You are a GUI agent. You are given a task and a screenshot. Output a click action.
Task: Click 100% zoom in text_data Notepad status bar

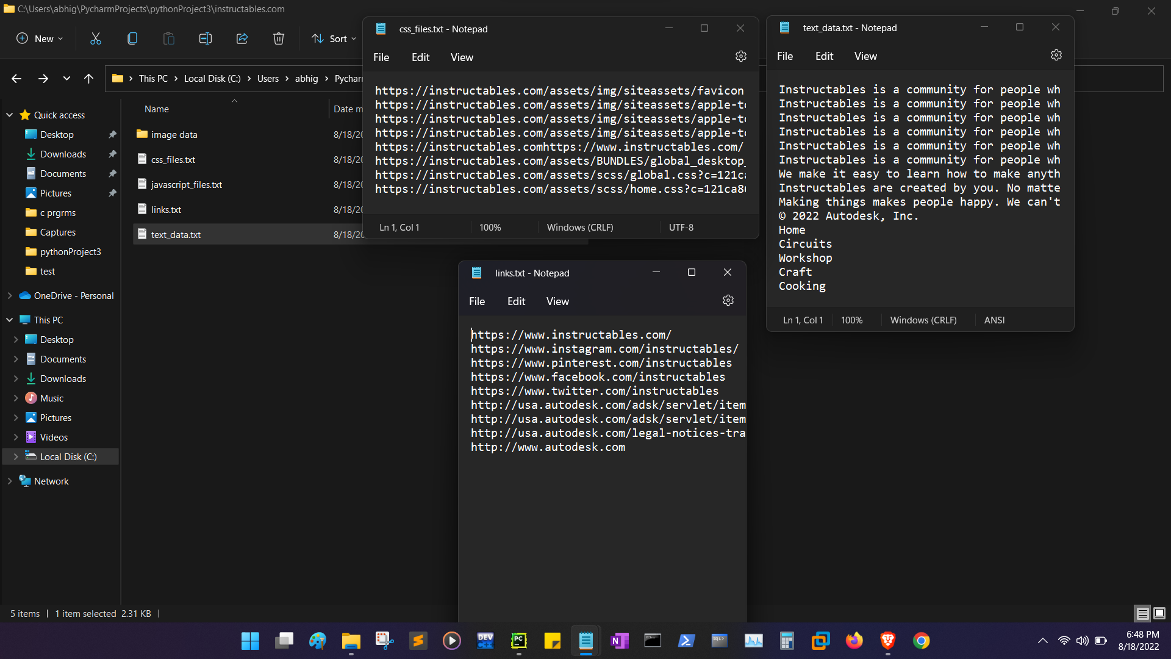point(851,320)
